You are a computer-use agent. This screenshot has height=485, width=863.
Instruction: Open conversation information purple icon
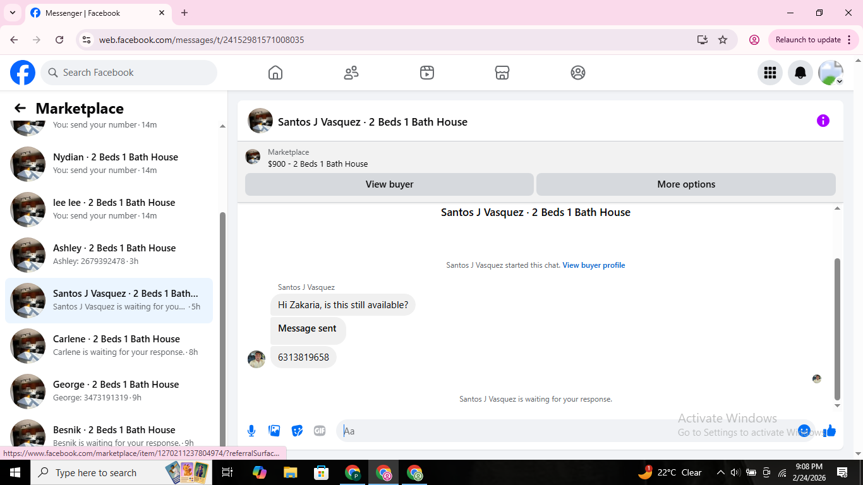(x=823, y=121)
